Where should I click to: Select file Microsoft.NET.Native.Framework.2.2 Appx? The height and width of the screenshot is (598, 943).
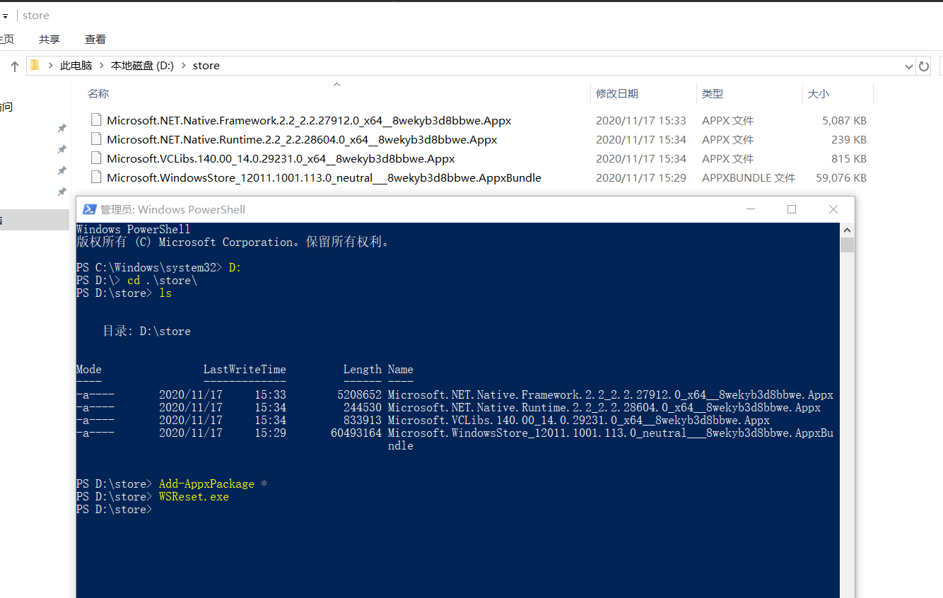click(x=309, y=120)
